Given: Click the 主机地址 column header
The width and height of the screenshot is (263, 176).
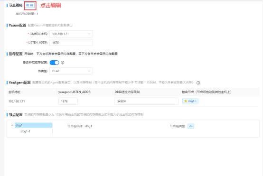Looking at the screenshot, I should [14, 92].
